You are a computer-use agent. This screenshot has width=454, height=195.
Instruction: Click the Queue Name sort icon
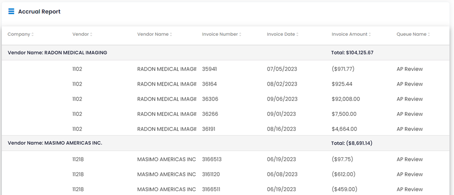429,34
